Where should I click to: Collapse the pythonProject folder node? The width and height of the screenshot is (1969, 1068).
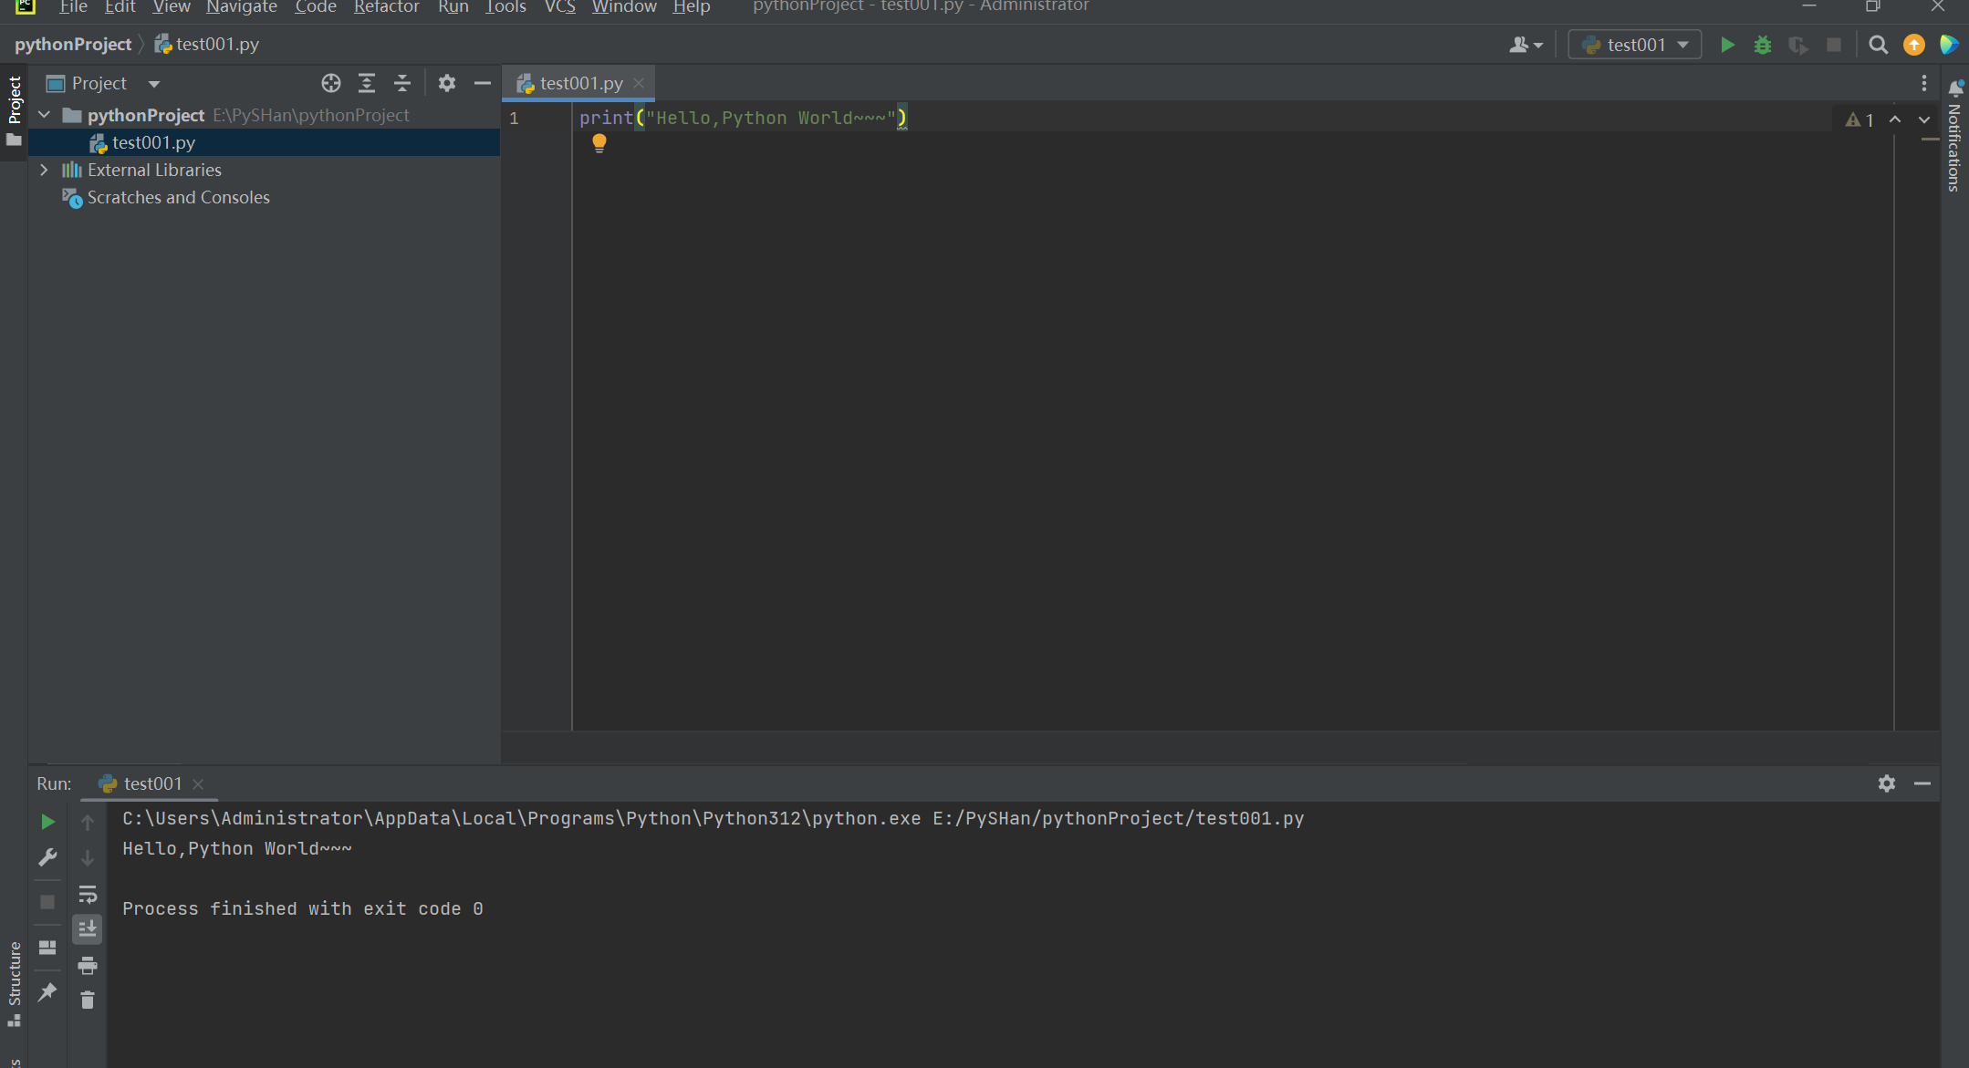pyautogui.click(x=44, y=115)
